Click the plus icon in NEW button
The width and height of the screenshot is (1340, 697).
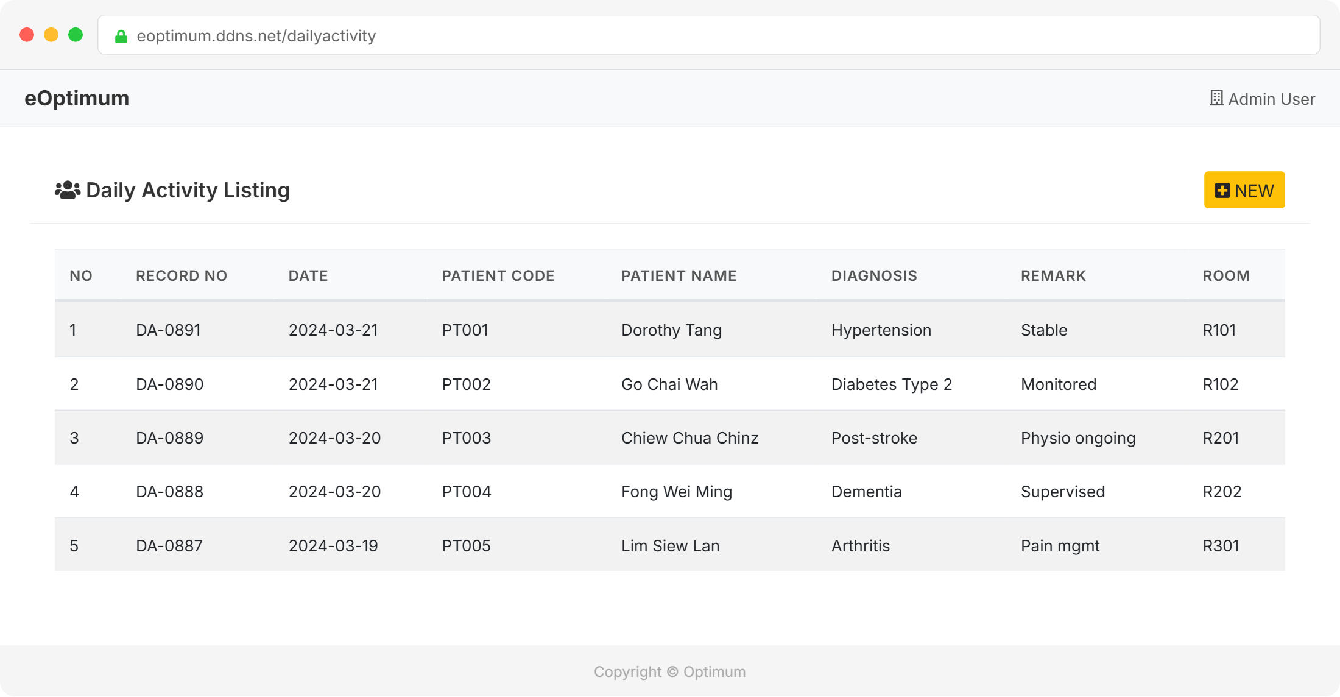pos(1222,191)
